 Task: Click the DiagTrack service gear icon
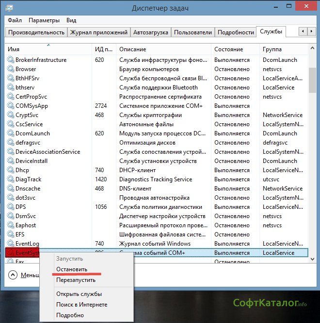point(11,179)
